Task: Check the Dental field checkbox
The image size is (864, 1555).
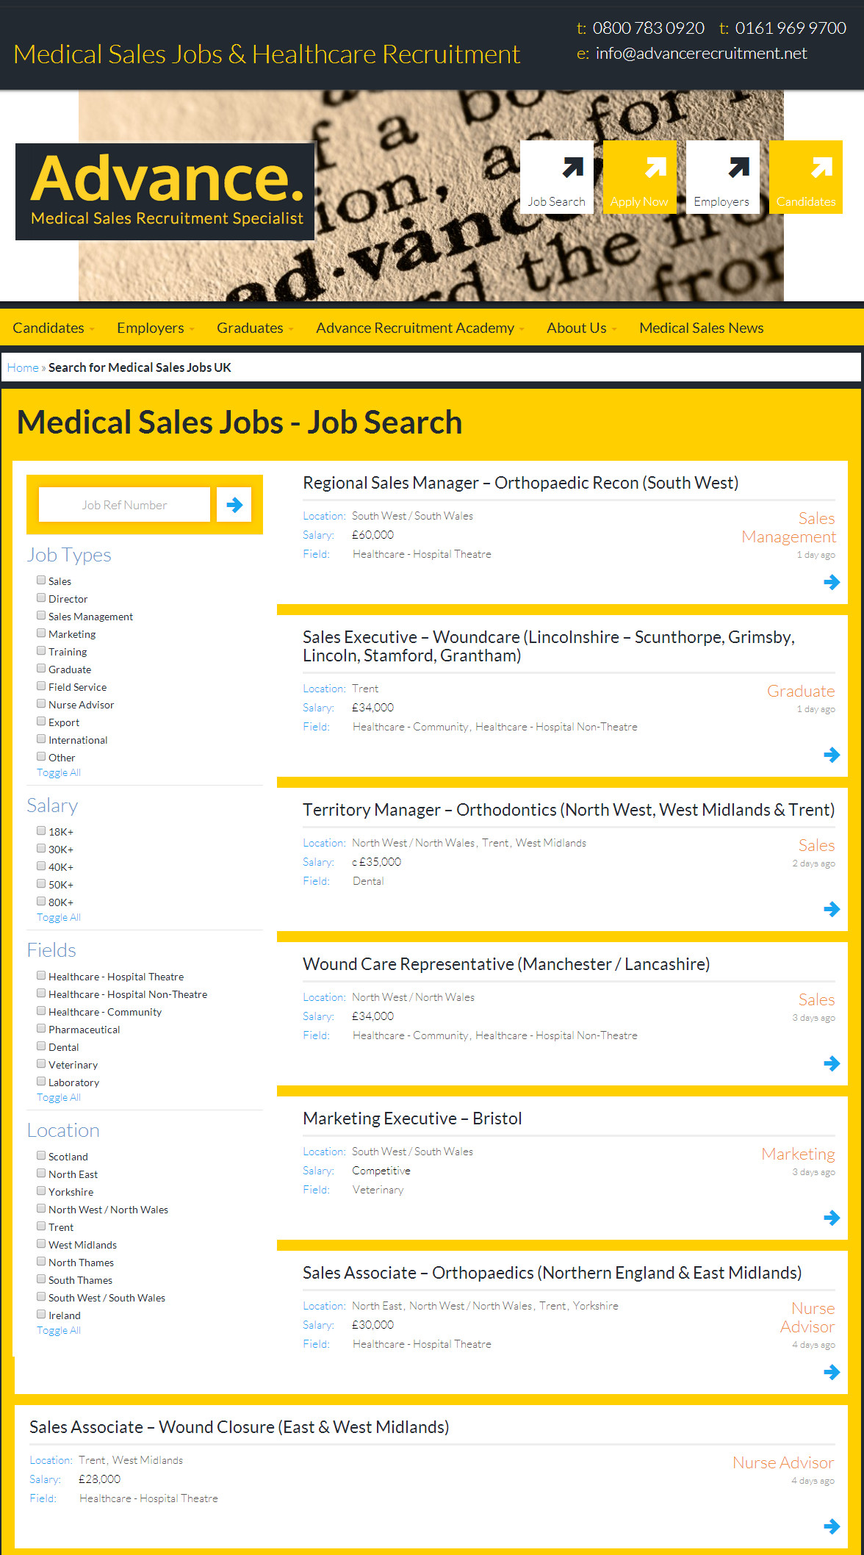Action: 41,1046
